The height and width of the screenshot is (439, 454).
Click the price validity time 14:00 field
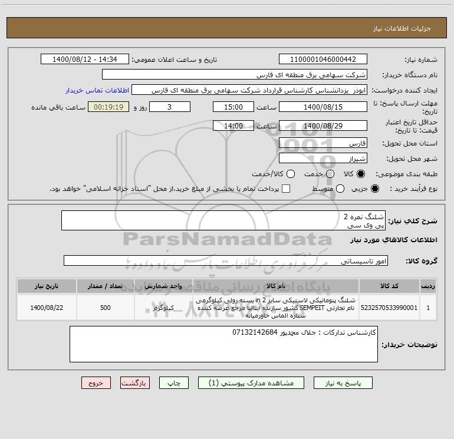(x=233, y=126)
